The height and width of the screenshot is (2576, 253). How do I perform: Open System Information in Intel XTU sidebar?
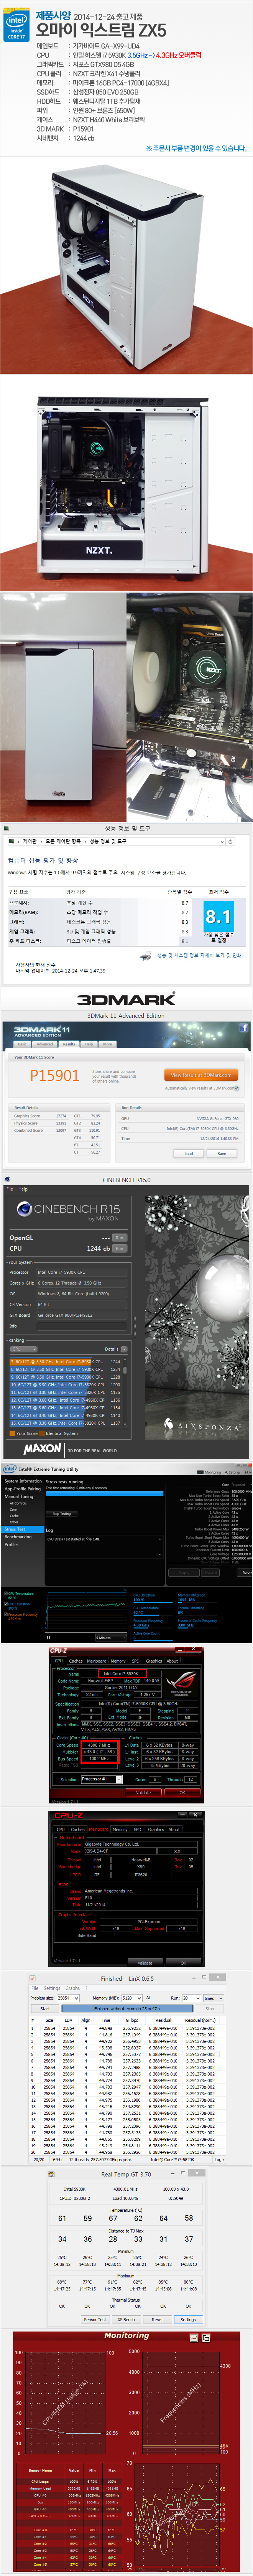pos(23,1481)
